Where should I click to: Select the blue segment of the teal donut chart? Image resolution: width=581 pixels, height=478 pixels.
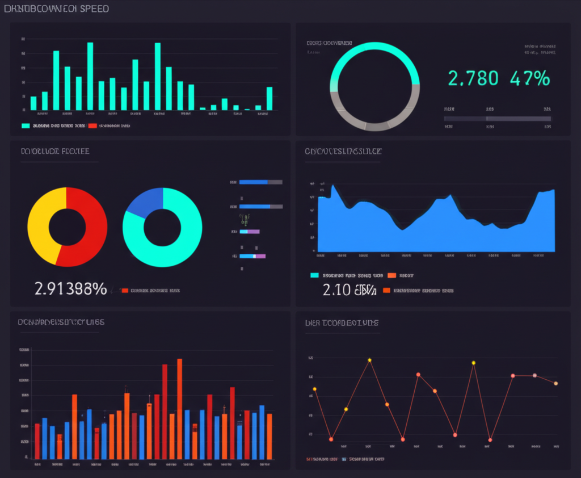143,202
